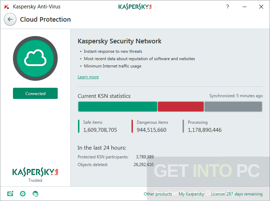Open the Other products link
The height and width of the screenshot is (201, 270).
(158, 194)
